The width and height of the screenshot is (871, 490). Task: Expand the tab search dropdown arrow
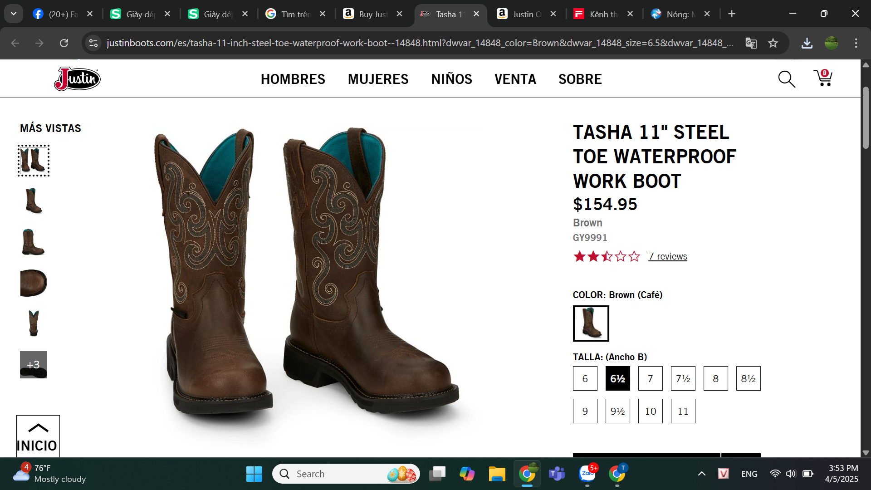(x=14, y=14)
